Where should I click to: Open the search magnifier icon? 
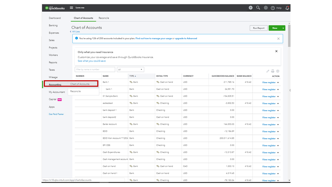pyautogui.click(x=258, y=8)
